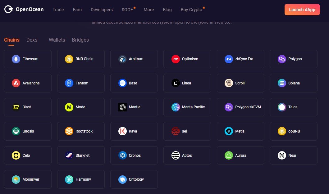
Task: Click the Ethereum chain icon
Action: point(16,59)
